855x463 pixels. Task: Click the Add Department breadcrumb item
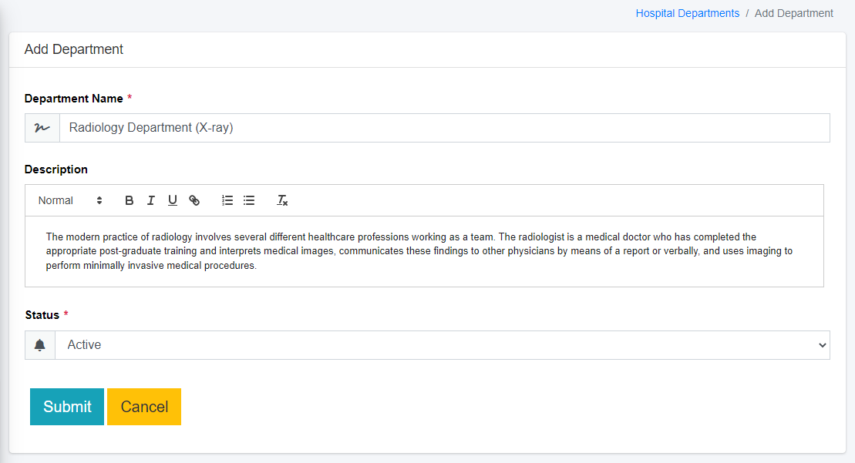pos(793,13)
